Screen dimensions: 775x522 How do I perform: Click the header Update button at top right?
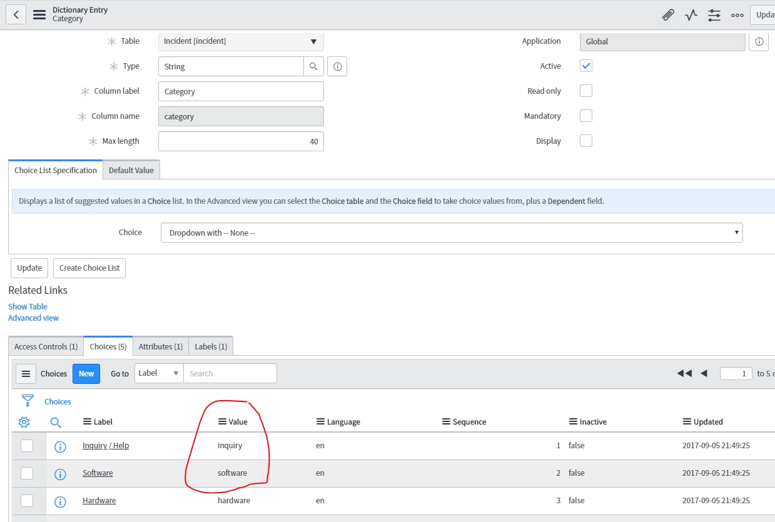(762, 14)
